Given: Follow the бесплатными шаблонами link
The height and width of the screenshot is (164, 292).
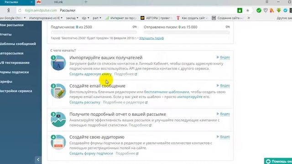Looking at the screenshot, I should coord(167,92).
